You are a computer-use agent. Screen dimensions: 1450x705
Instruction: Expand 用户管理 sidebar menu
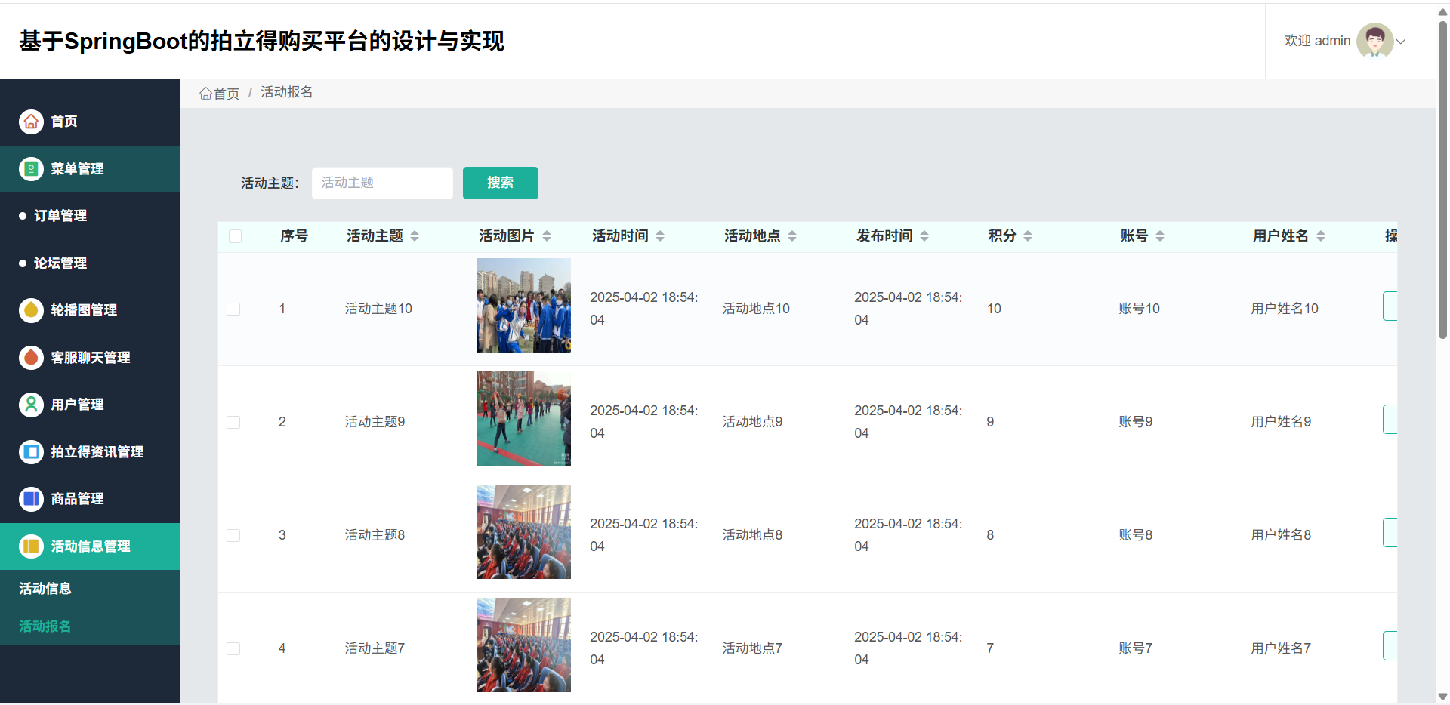click(90, 405)
